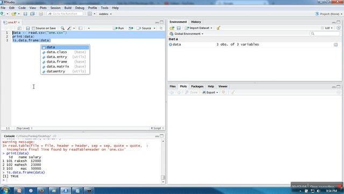Switch to the Viewer tab
The width and height of the screenshot is (344, 194).
pyautogui.click(x=223, y=86)
